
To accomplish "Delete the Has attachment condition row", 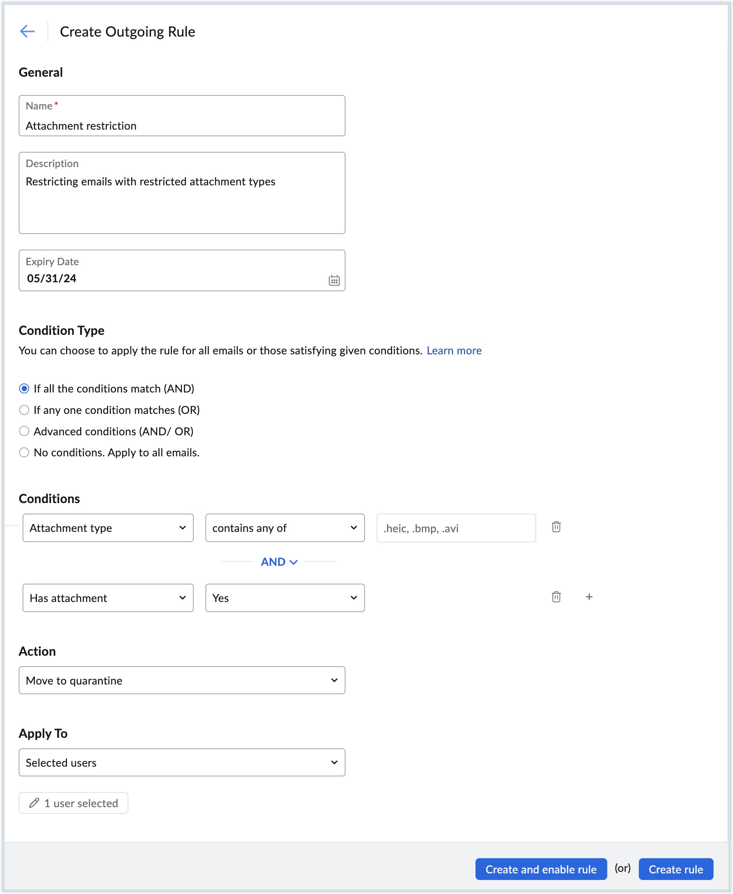I will pyautogui.click(x=556, y=597).
